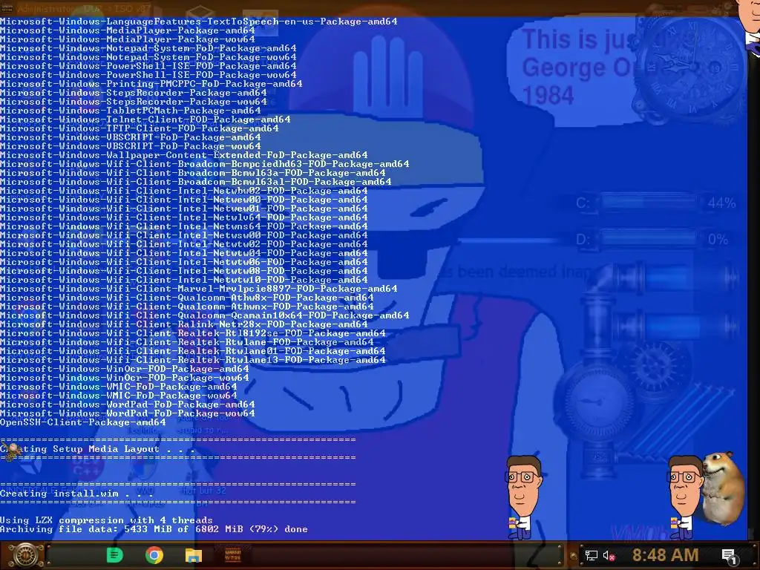
Task: Click the Printing-PMCPPC-FoD-Package-amd64 line
Action: coord(151,84)
